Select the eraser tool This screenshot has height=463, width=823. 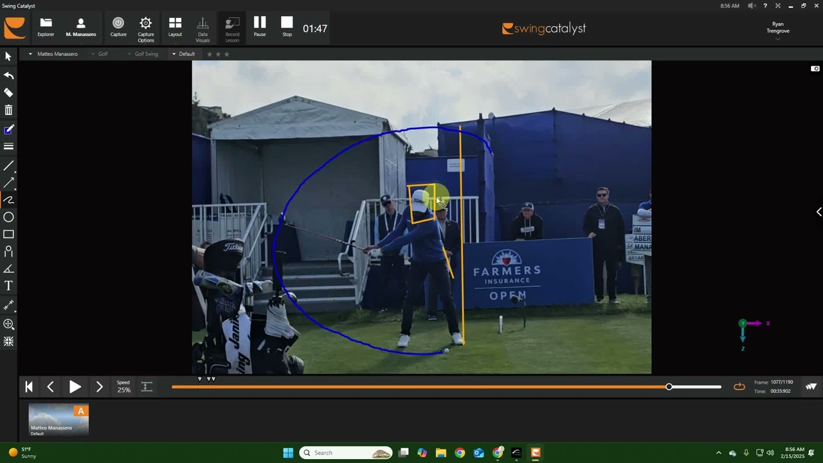pyautogui.click(x=8, y=93)
